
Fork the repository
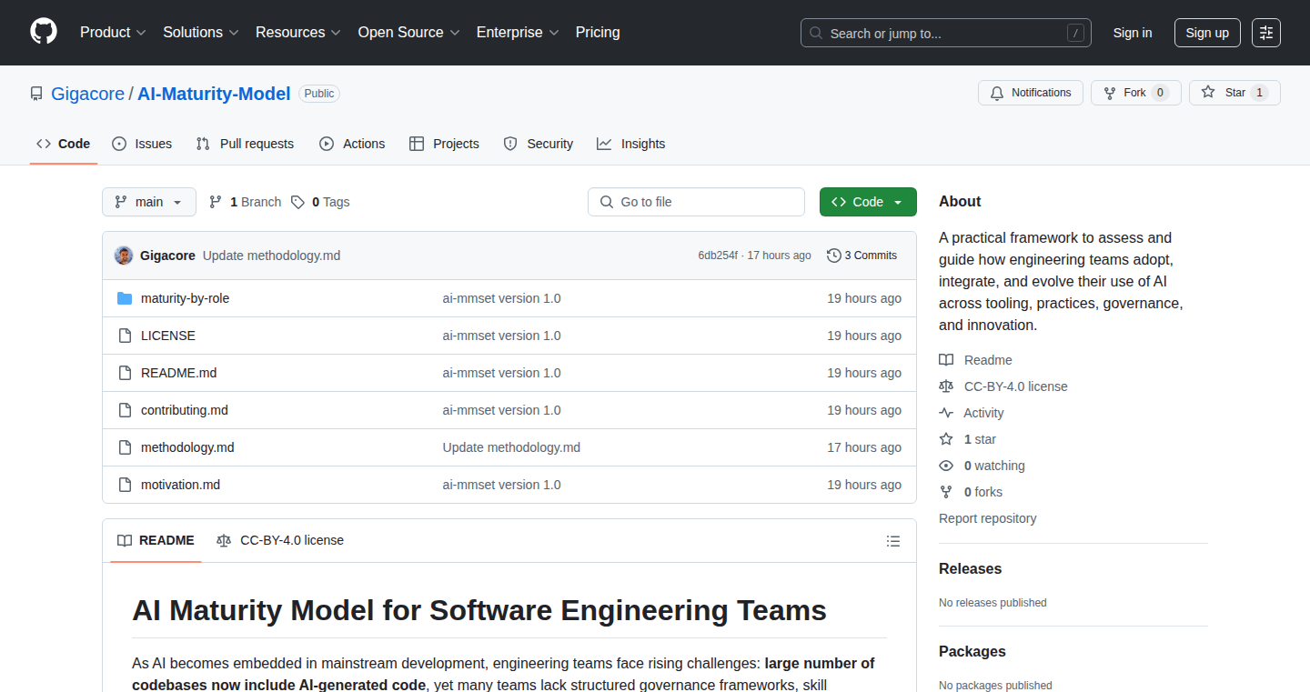pos(1135,93)
